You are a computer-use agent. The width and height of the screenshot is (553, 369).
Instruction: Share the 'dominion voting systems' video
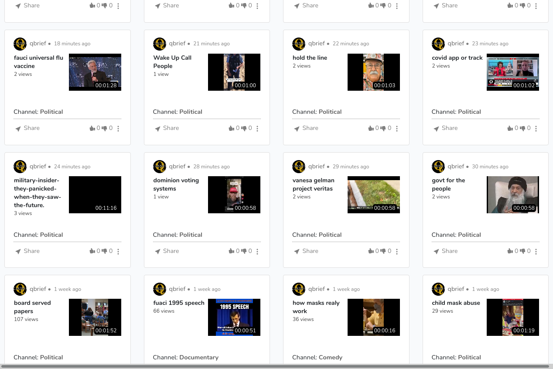point(167,251)
